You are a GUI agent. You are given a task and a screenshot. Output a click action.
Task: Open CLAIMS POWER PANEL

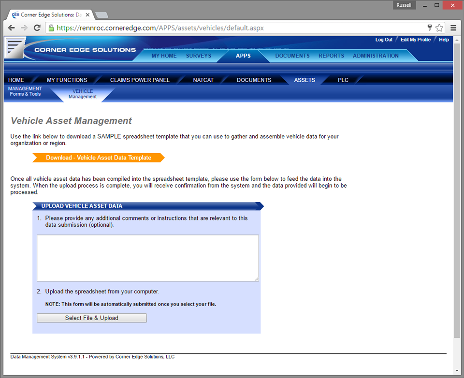[140, 80]
